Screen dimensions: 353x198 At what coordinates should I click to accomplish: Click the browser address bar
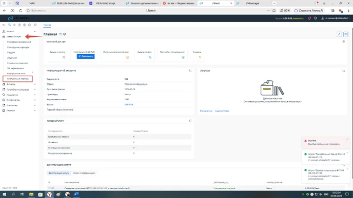click(x=151, y=11)
